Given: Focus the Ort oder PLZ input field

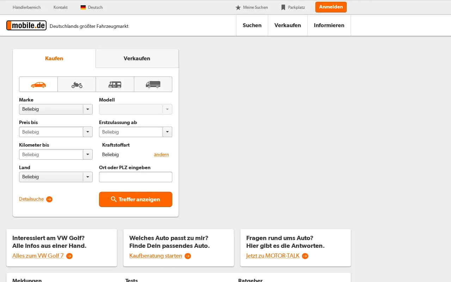Looking at the screenshot, I should [x=136, y=177].
